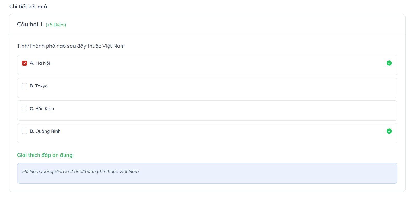Viewport: 411px width, 197px height.
Task: Enable the Quảng Bình answer checkbox
Action: pos(24,131)
